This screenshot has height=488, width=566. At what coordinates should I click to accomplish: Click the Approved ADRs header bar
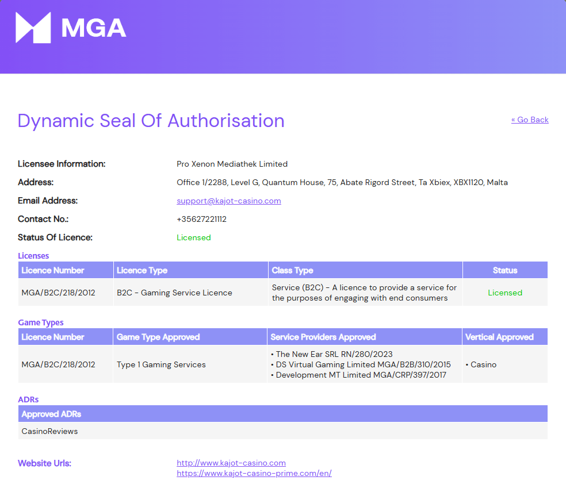[283, 414]
